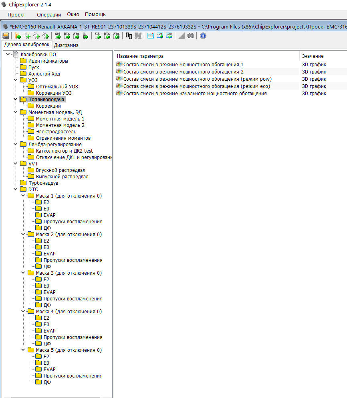Open the Проект menu
Image resolution: width=347 pixels, height=398 pixels.
16,14
